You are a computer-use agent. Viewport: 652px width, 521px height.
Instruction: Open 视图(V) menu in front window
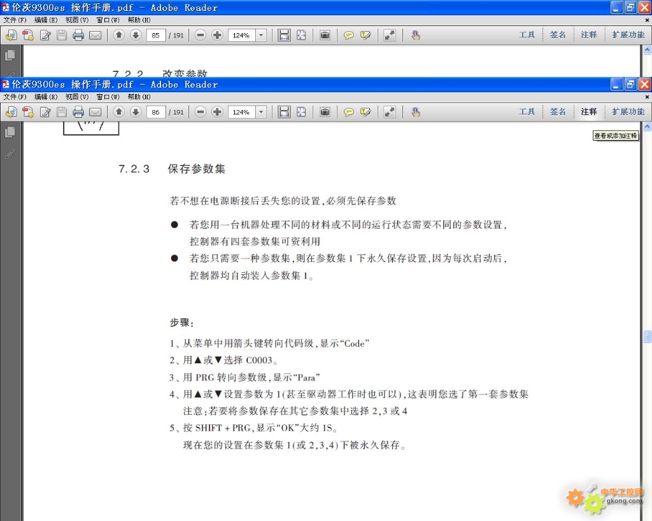tap(77, 97)
